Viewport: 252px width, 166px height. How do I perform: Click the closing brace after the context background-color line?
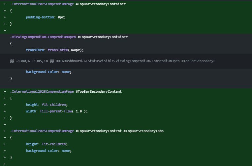click(11, 78)
